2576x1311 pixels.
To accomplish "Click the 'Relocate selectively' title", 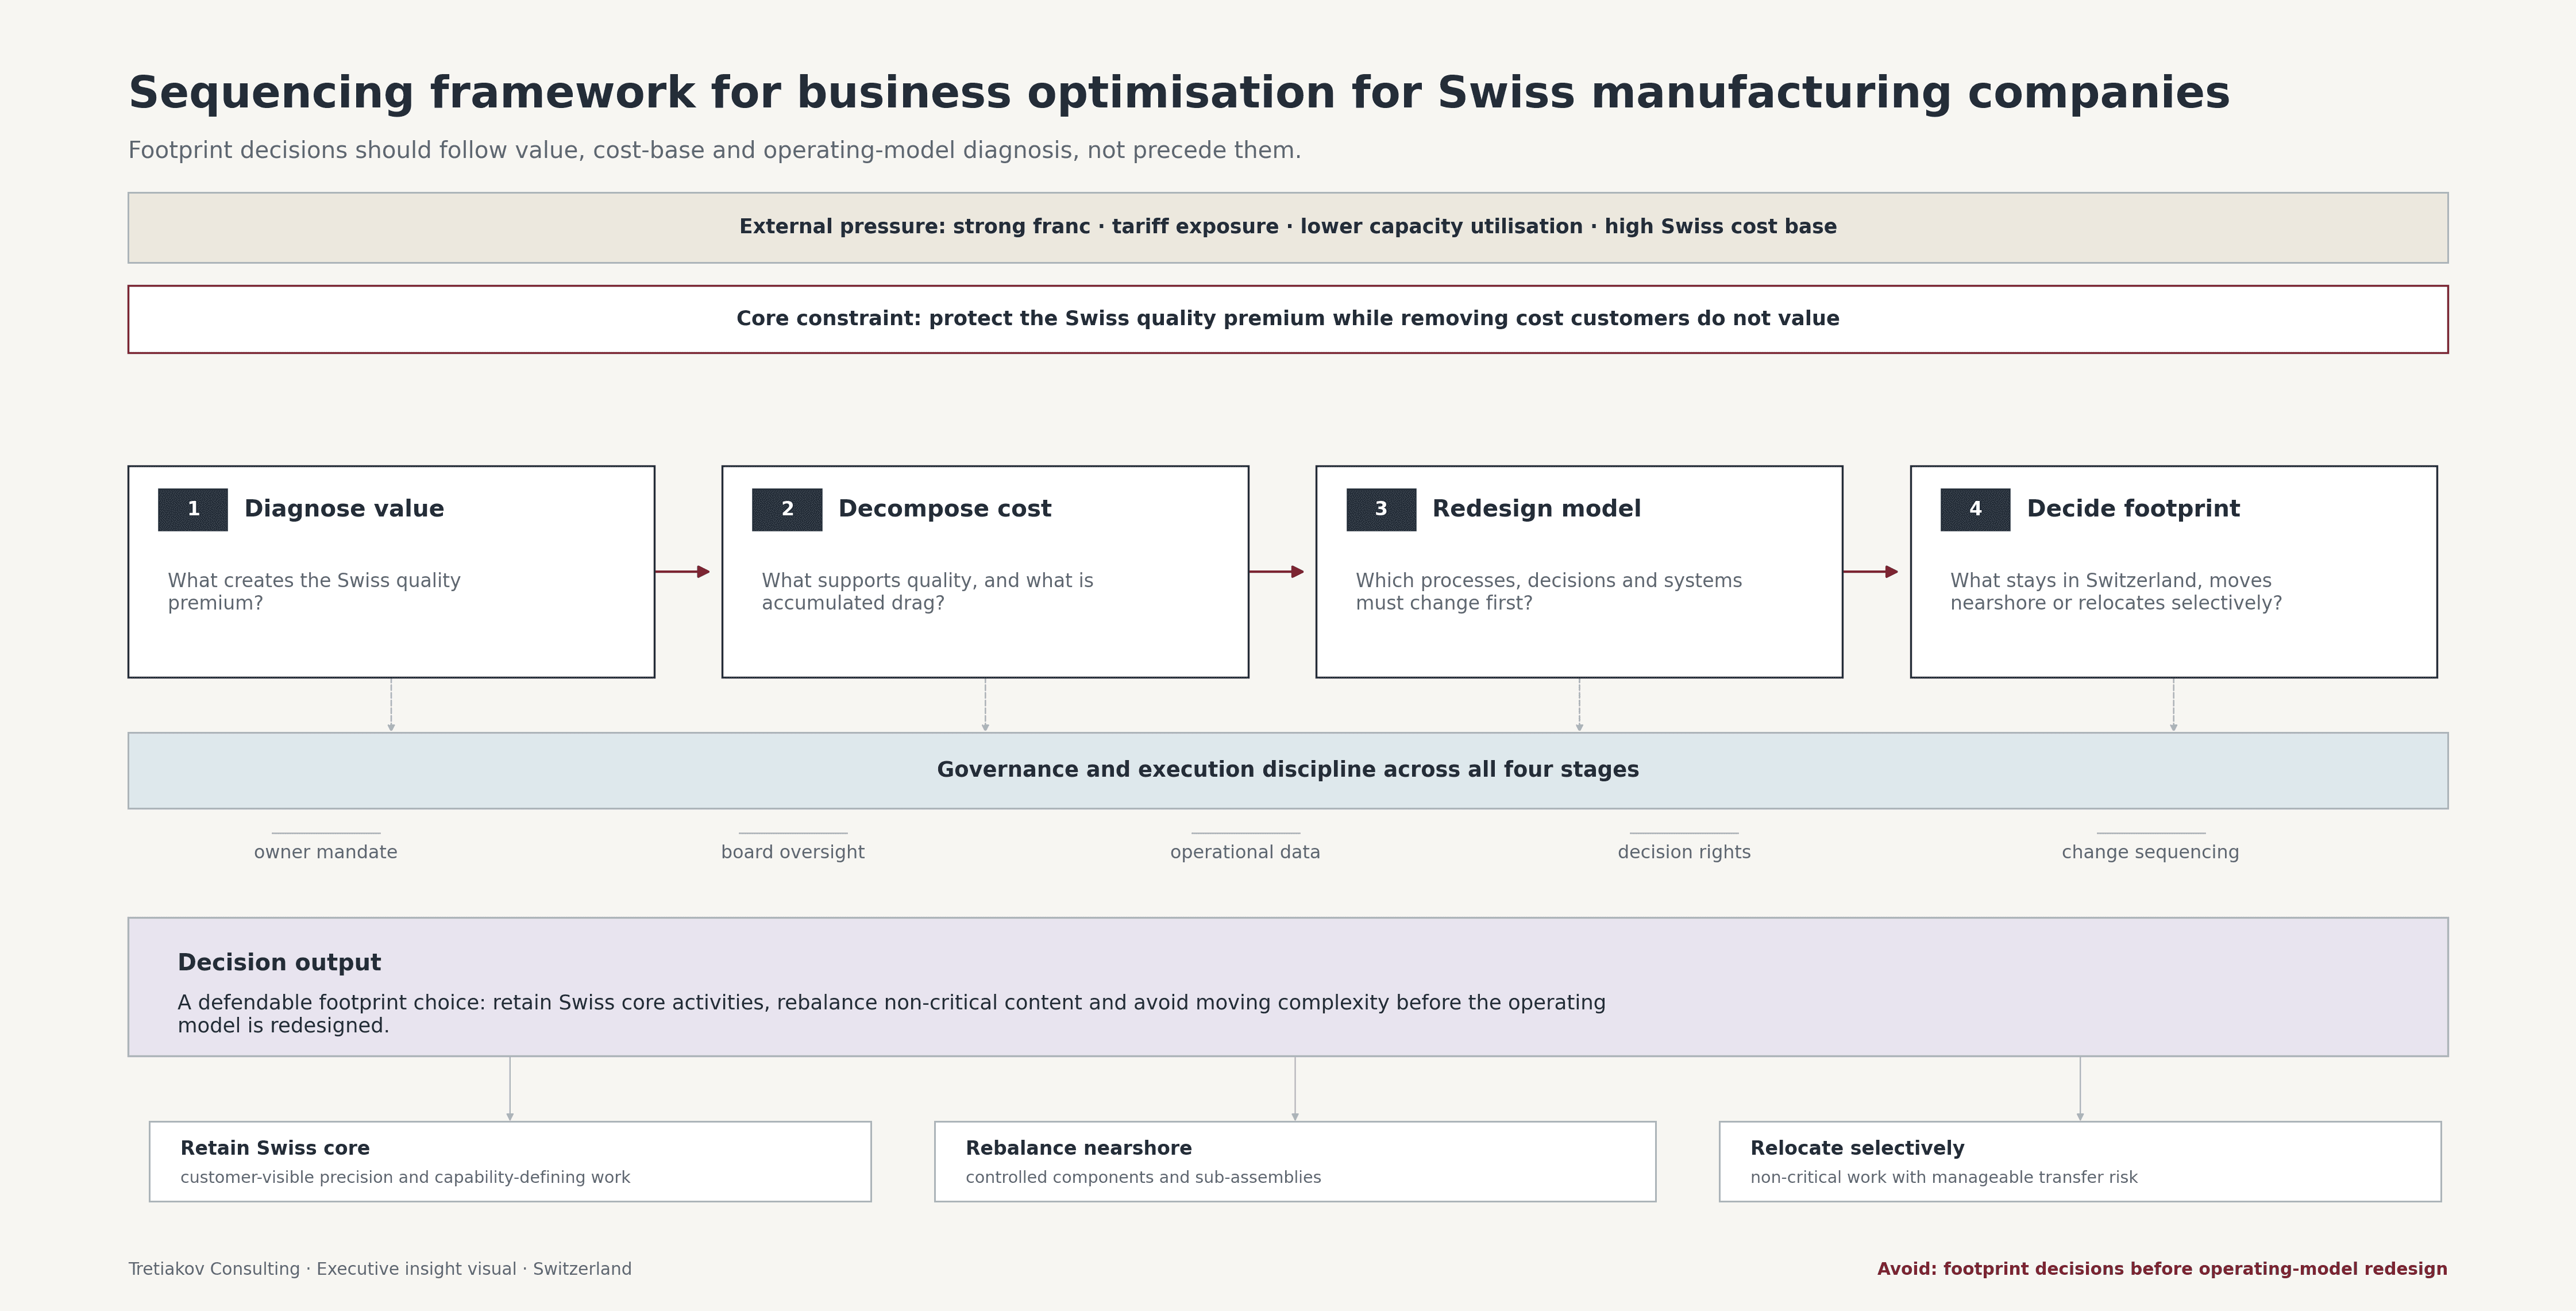I will [x=1857, y=1148].
